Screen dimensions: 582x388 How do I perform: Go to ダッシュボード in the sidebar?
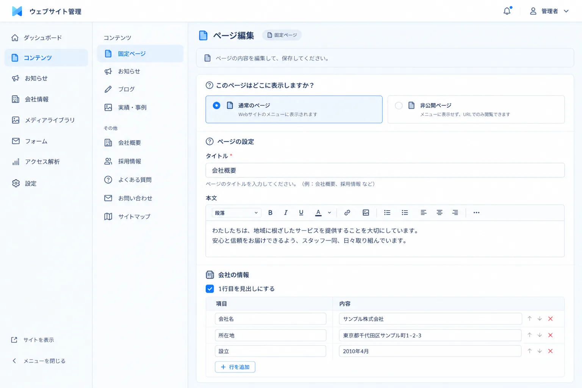pyautogui.click(x=46, y=38)
